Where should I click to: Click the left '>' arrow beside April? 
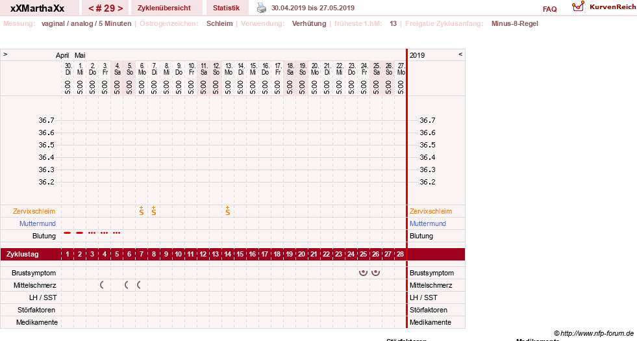coord(5,54)
